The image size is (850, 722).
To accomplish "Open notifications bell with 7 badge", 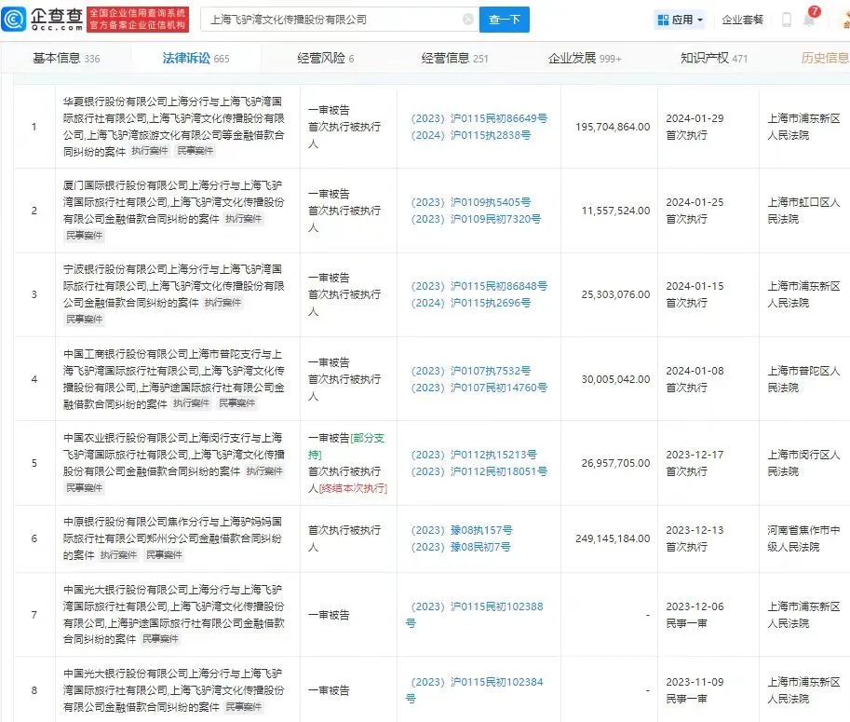I will (810, 19).
